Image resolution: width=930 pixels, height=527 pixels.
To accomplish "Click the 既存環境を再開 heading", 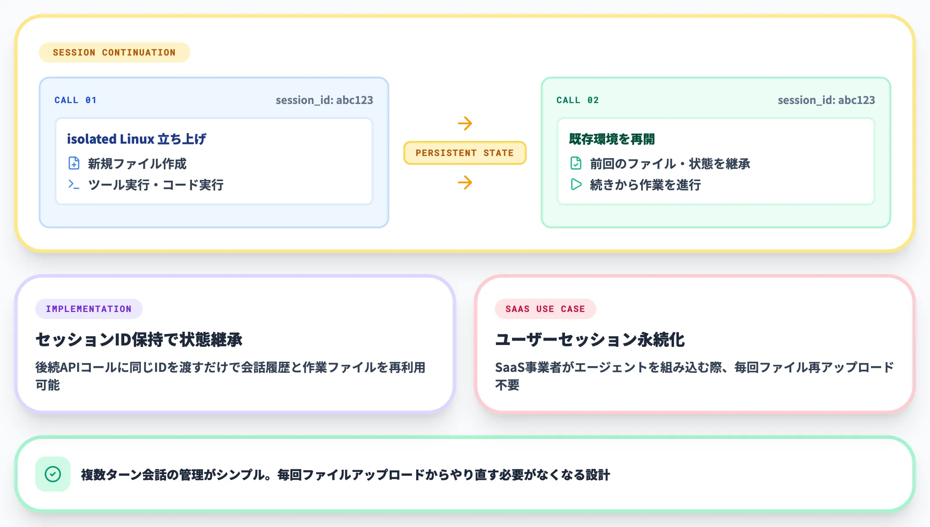I will [612, 139].
